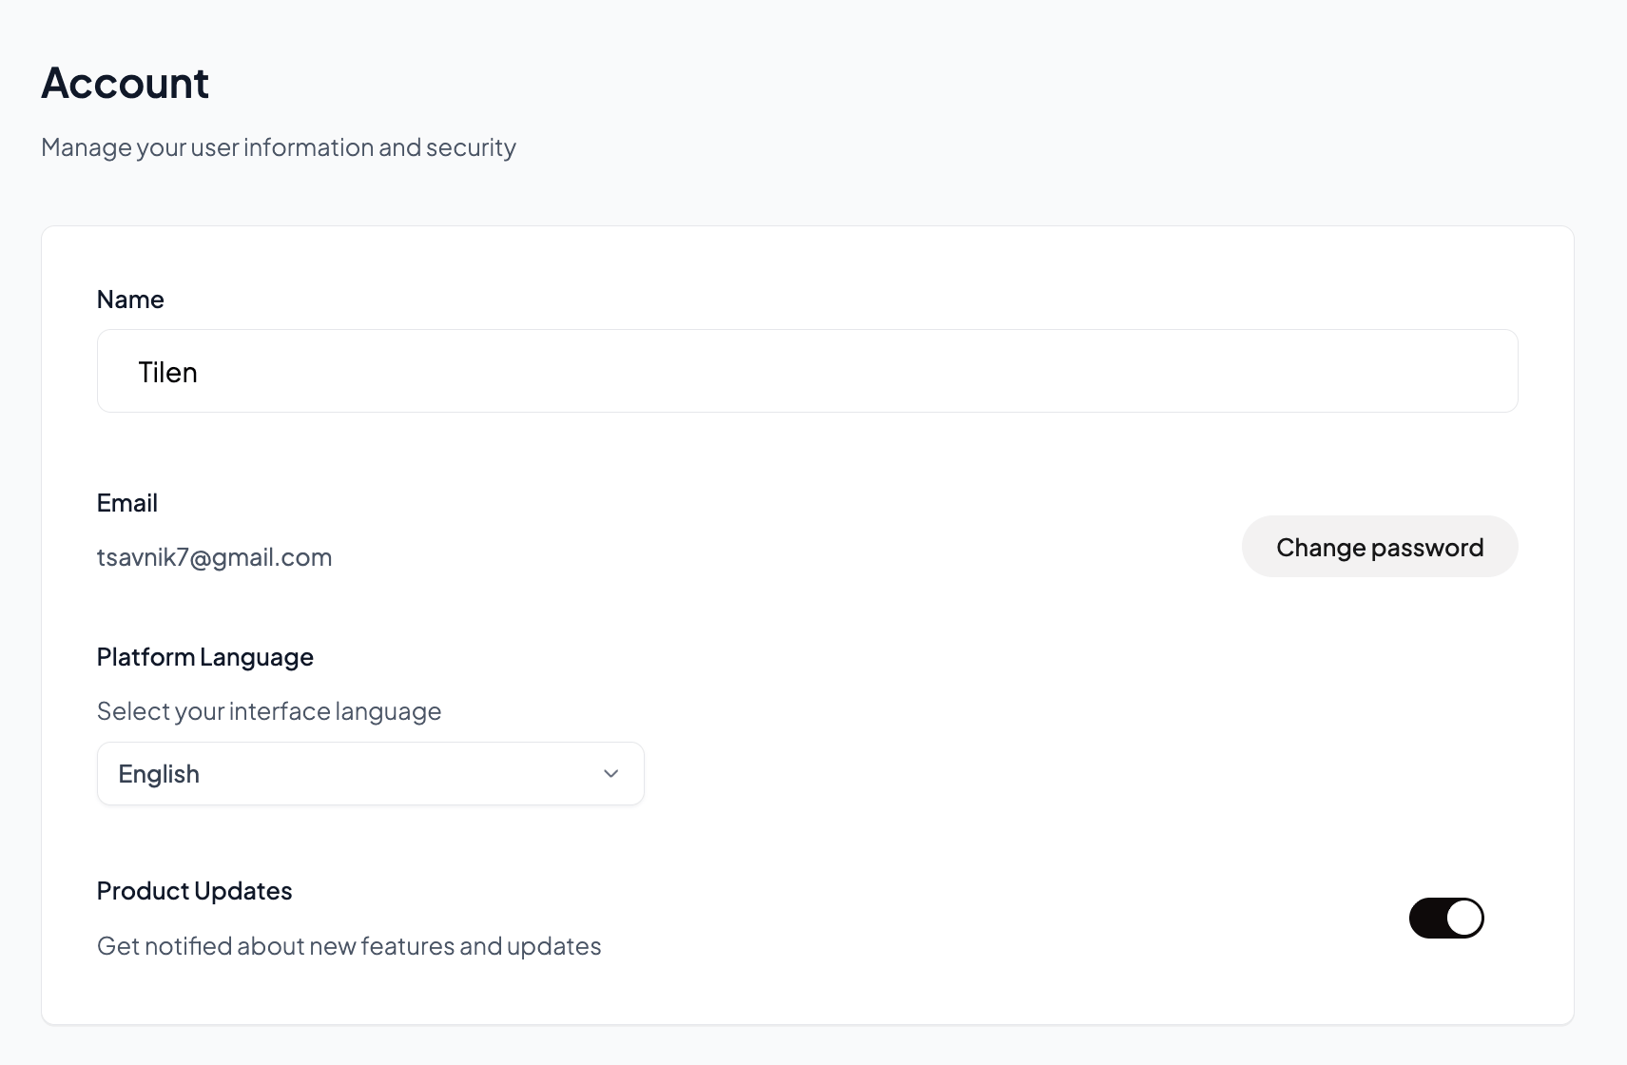The width and height of the screenshot is (1627, 1065).
Task: Click the empty right end of the Name field
Action: pyautogui.click(x=1426, y=371)
